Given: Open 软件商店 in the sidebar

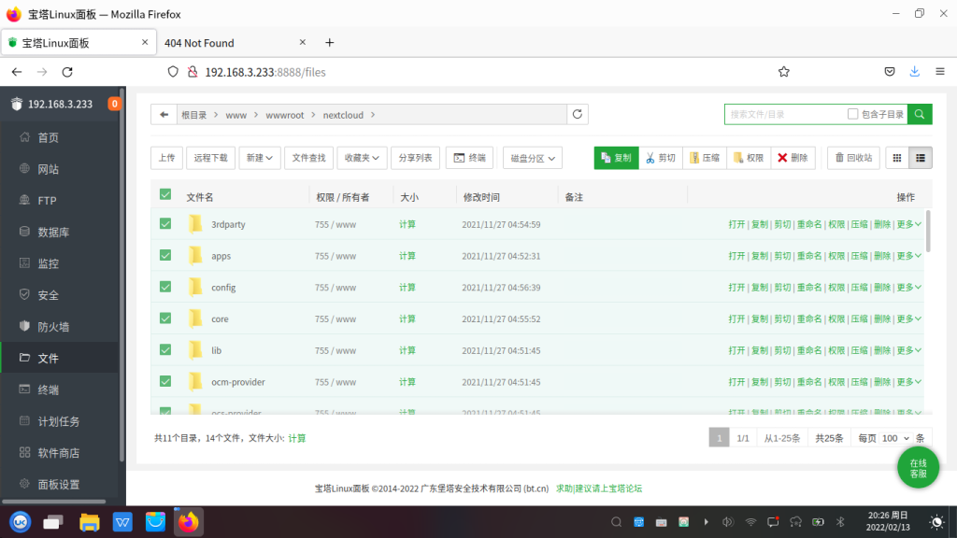Looking at the screenshot, I should (58, 453).
